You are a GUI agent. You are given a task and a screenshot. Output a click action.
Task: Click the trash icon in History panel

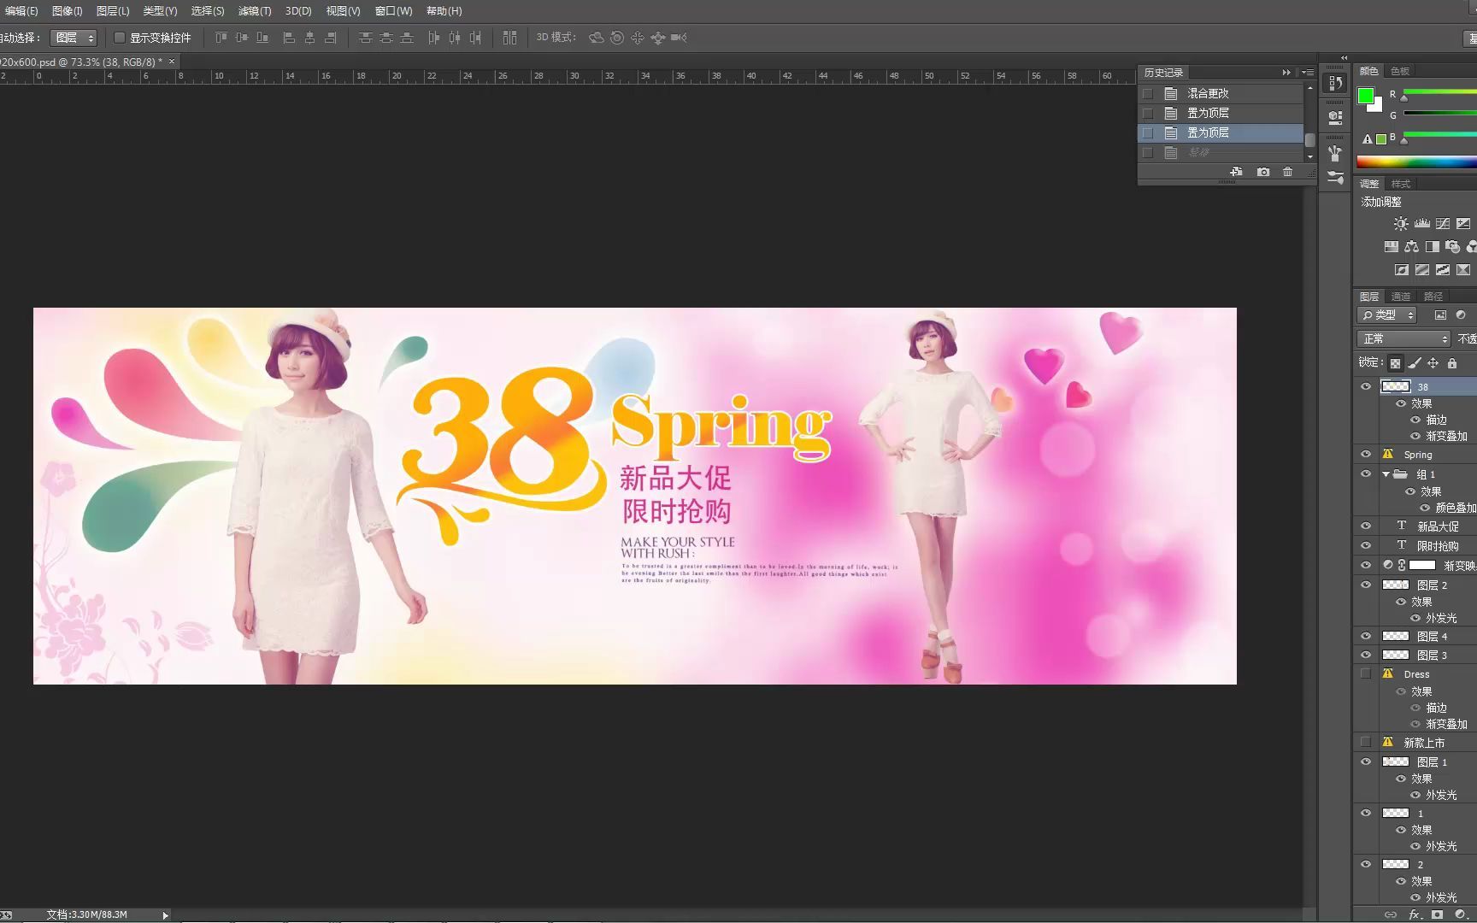coord(1288,171)
